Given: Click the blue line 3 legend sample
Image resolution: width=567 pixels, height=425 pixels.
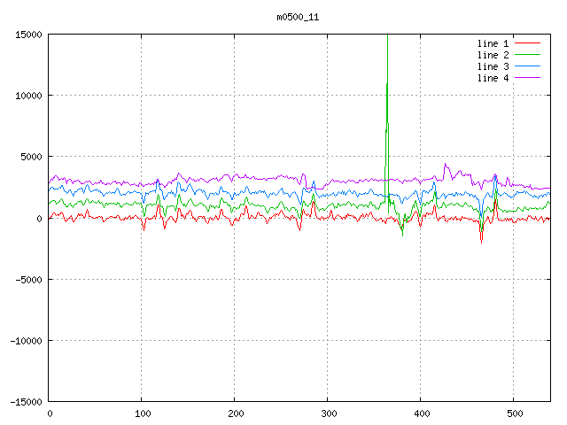Looking at the screenshot, I should pos(527,66).
